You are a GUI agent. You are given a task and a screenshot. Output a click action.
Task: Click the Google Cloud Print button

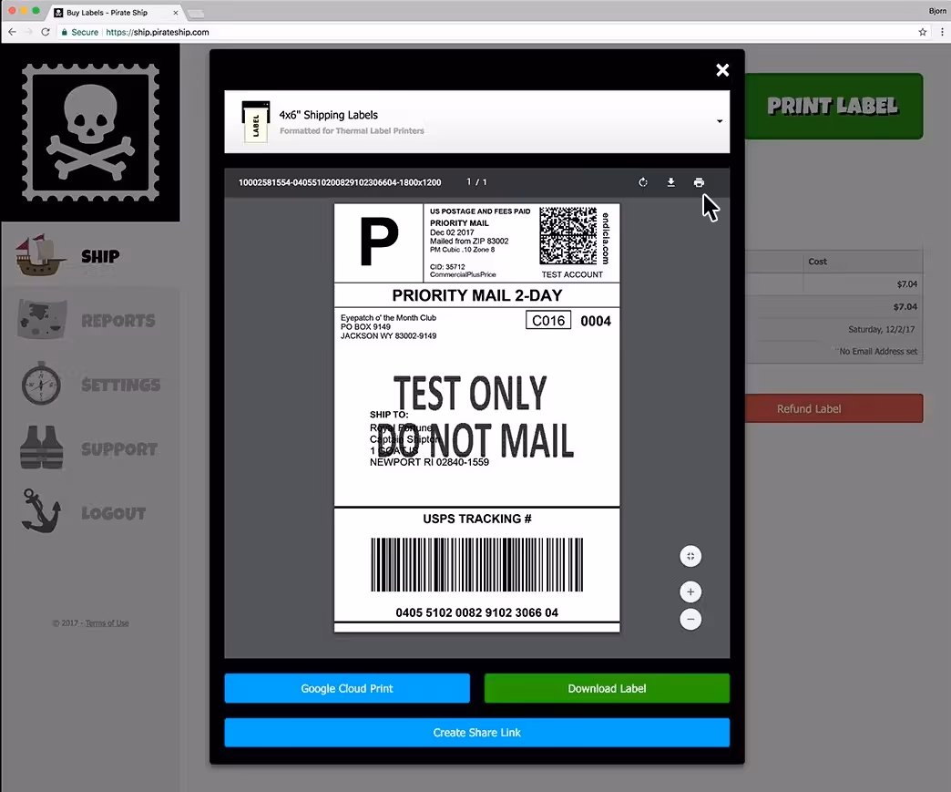347,688
